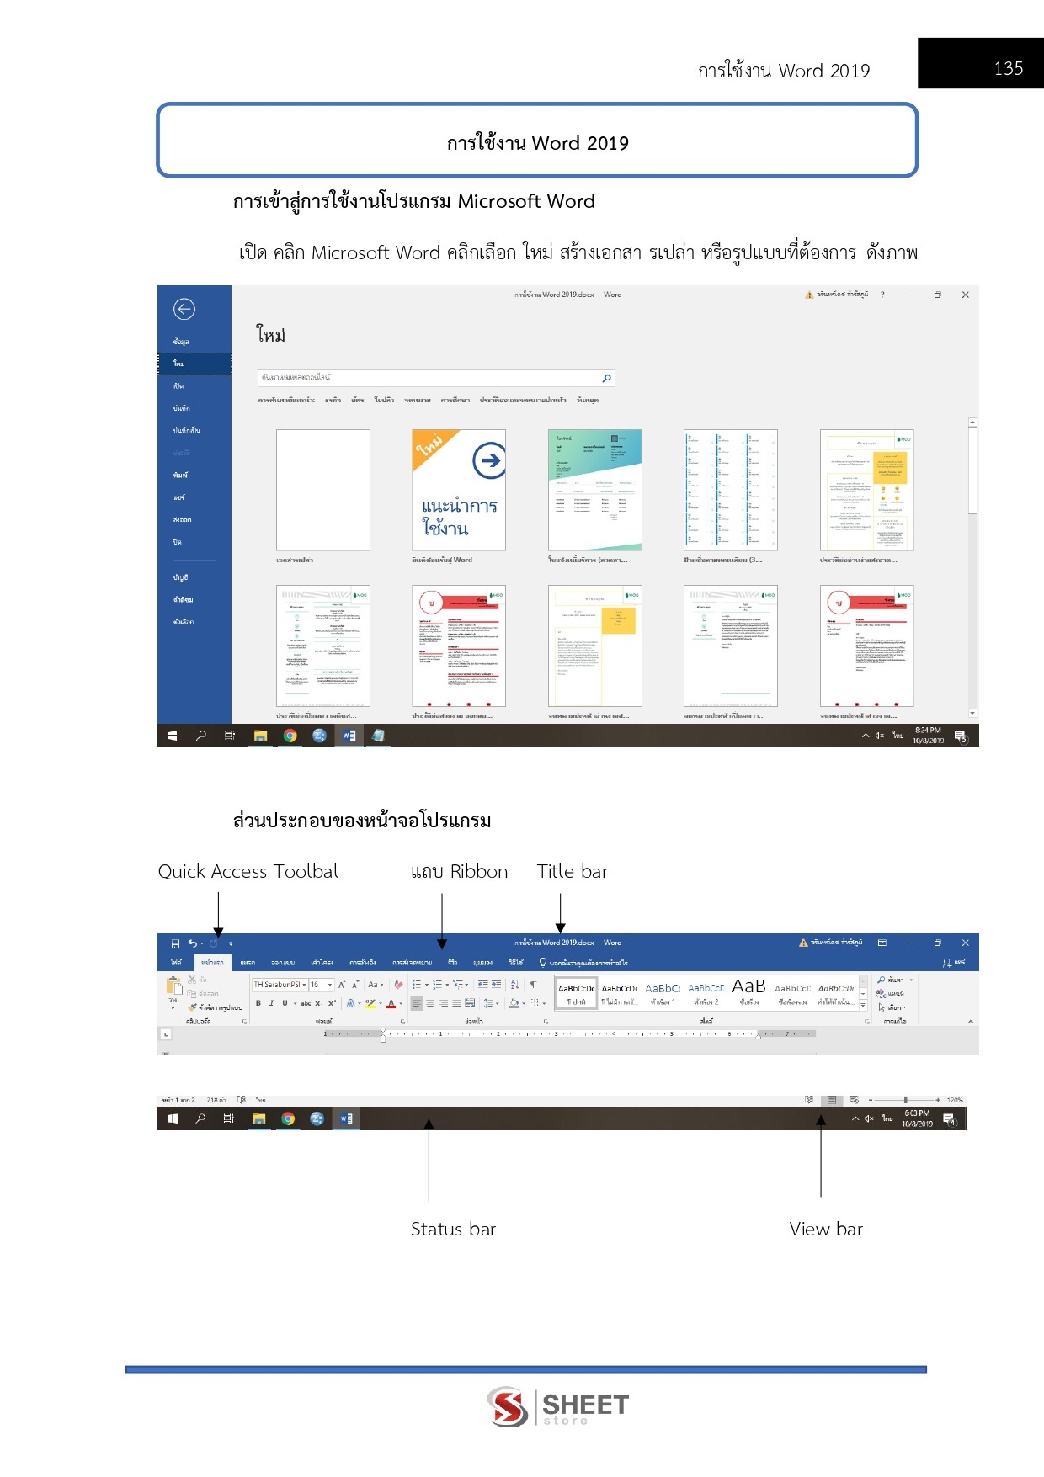1044x1477 pixels.
Task: Click the Shrink Font icon
Action: 355,985
